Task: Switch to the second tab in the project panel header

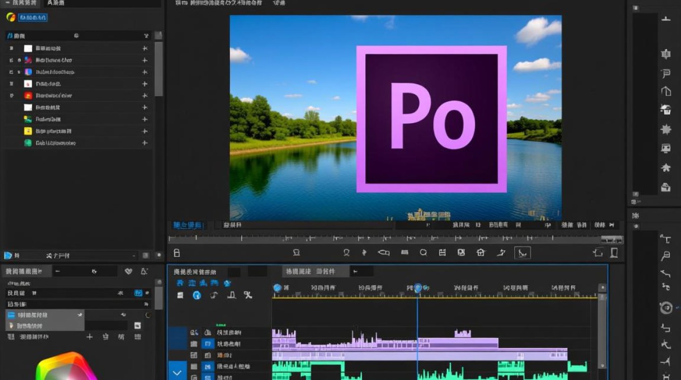Action: tap(55, 3)
